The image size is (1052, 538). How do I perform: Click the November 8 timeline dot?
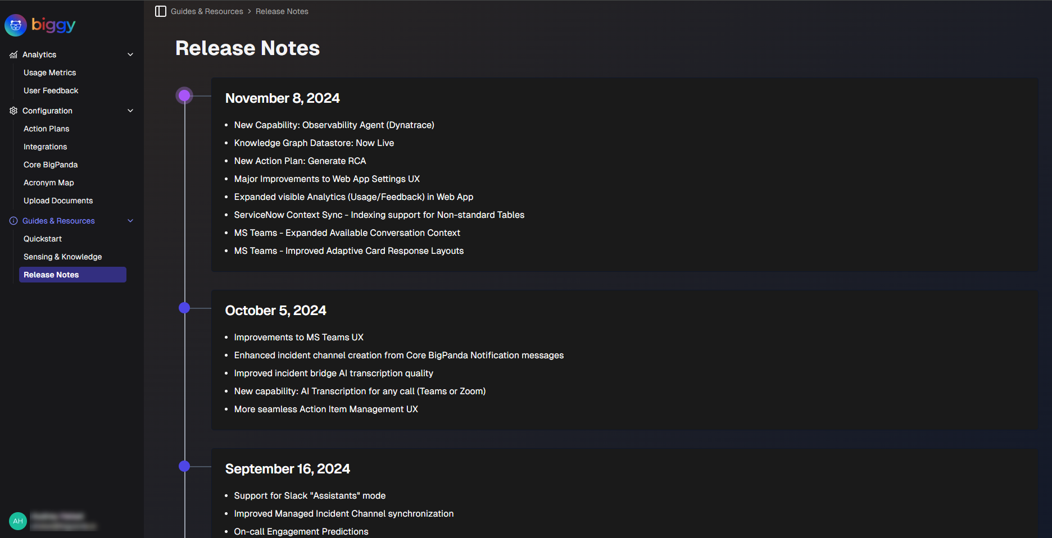pyautogui.click(x=185, y=95)
